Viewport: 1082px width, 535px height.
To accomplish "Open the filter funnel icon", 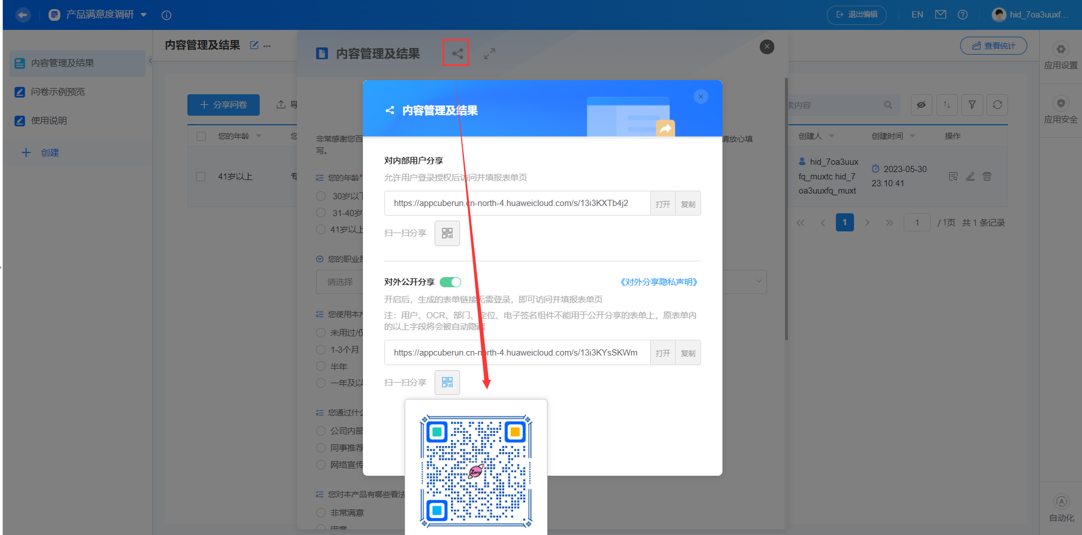I will point(972,105).
